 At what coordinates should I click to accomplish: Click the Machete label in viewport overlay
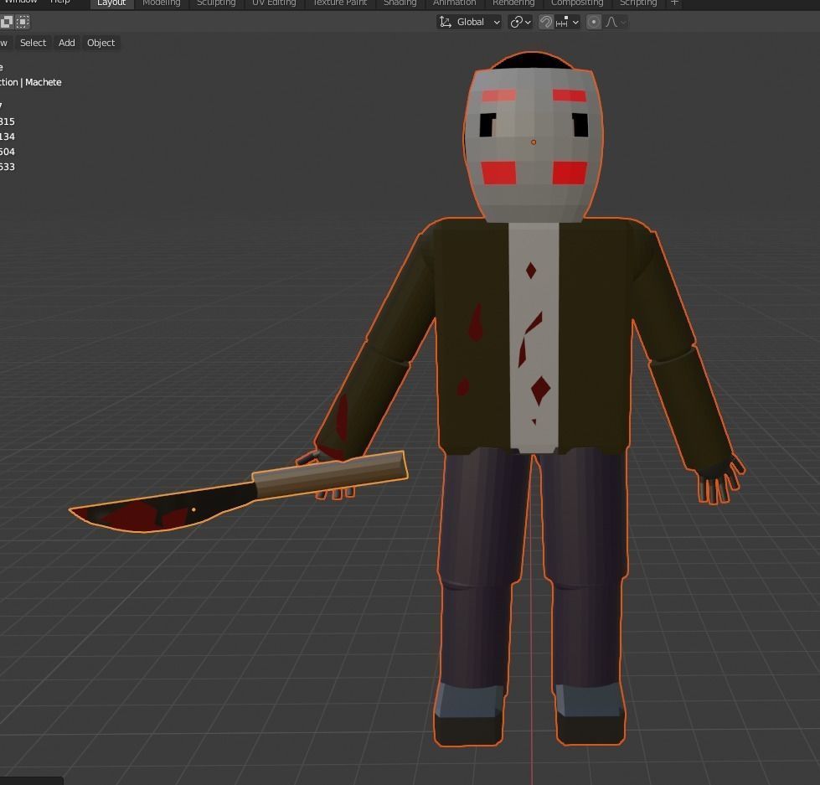[x=43, y=82]
